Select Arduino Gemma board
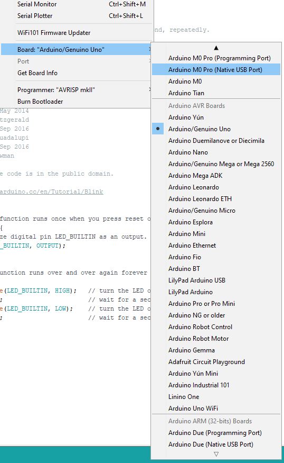 click(x=216, y=350)
